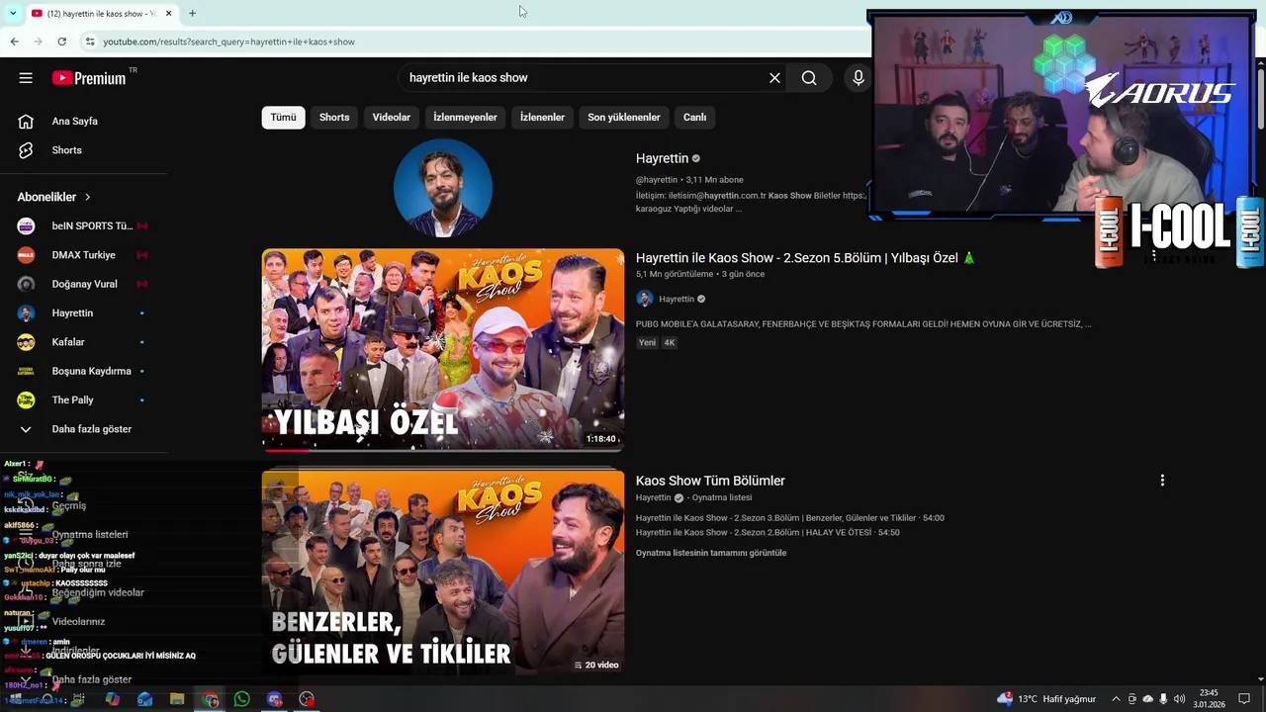Close the YouTube browser tab
This screenshot has height=712, width=1266.
(x=168, y=13)
